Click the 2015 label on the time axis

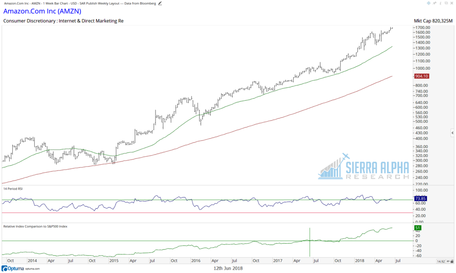tap(114, 261)
